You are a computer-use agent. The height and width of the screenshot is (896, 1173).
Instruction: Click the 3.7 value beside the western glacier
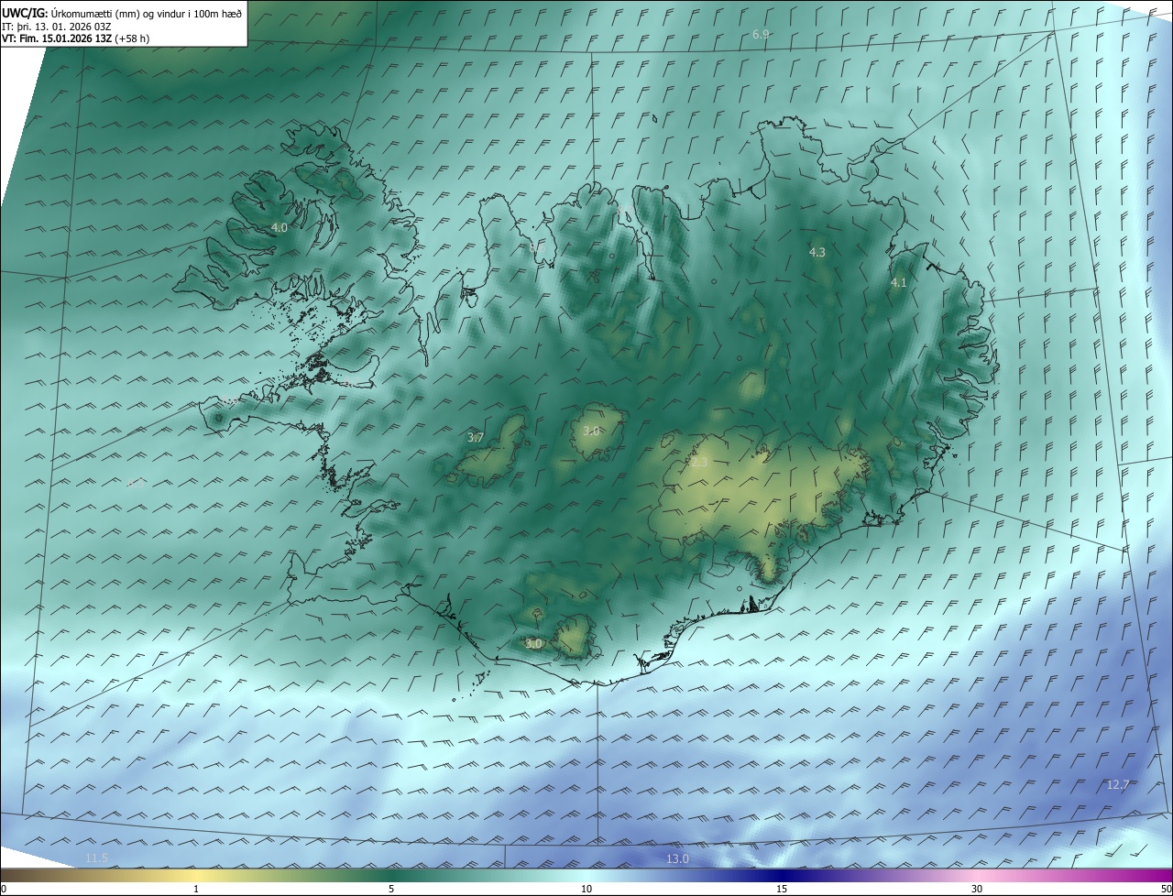[476, 438]
